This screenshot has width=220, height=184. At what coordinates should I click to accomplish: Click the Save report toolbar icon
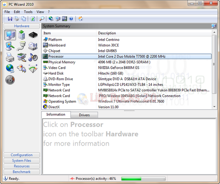coord(10,19)
